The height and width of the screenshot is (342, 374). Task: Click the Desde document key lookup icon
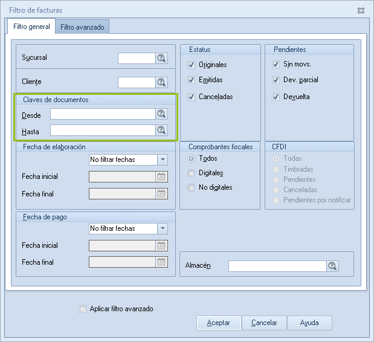(x=161, y=114)
